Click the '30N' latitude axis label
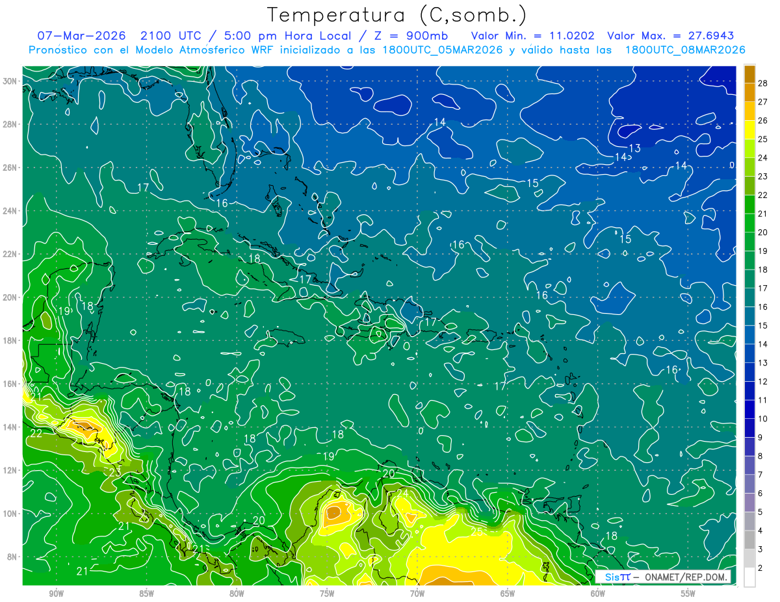Viewport: 780px width, 602px height. (x=10, y=81)
